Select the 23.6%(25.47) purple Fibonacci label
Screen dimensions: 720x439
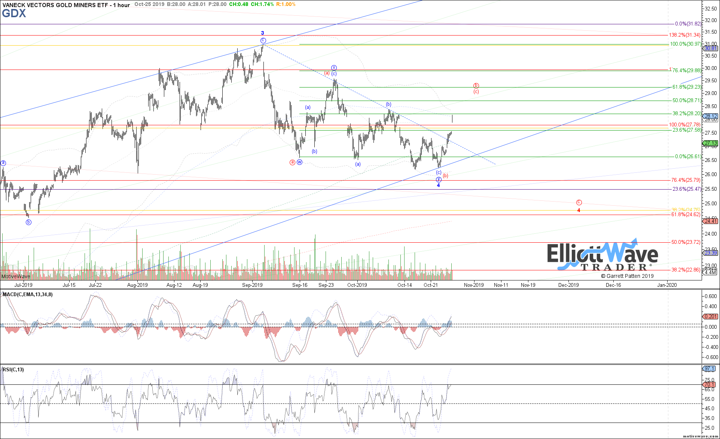(x=687, y=189)
